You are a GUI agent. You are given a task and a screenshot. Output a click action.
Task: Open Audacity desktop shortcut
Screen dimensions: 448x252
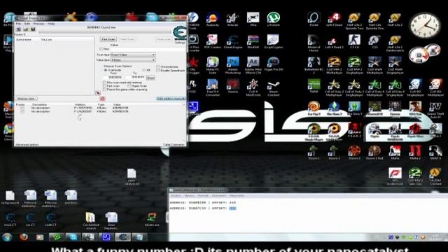point(213,20)
